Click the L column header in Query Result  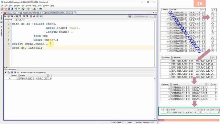click(49, 75)
